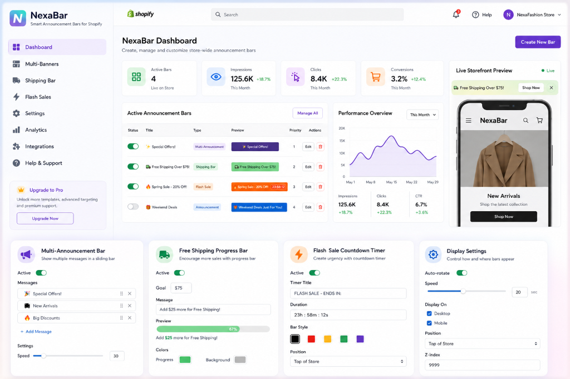Image resolution: width=570 pixels, height=379 pixels.
Task: Click the Free Shipping truck card icon
Action: pos(164,255)
